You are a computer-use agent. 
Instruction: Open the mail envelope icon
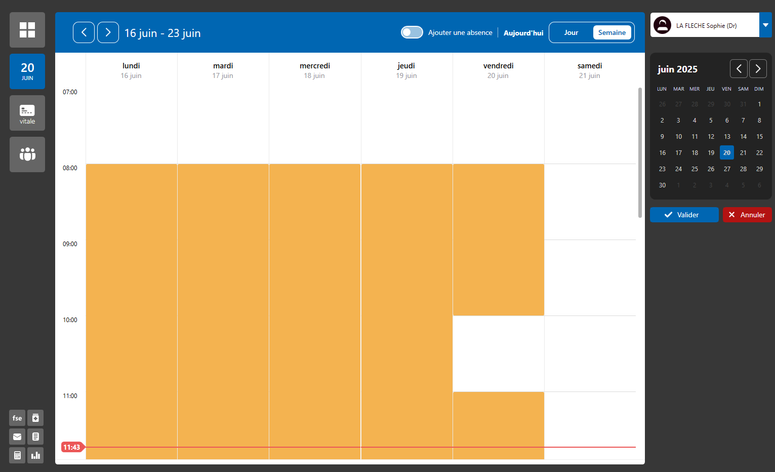(x=17, y=437)
